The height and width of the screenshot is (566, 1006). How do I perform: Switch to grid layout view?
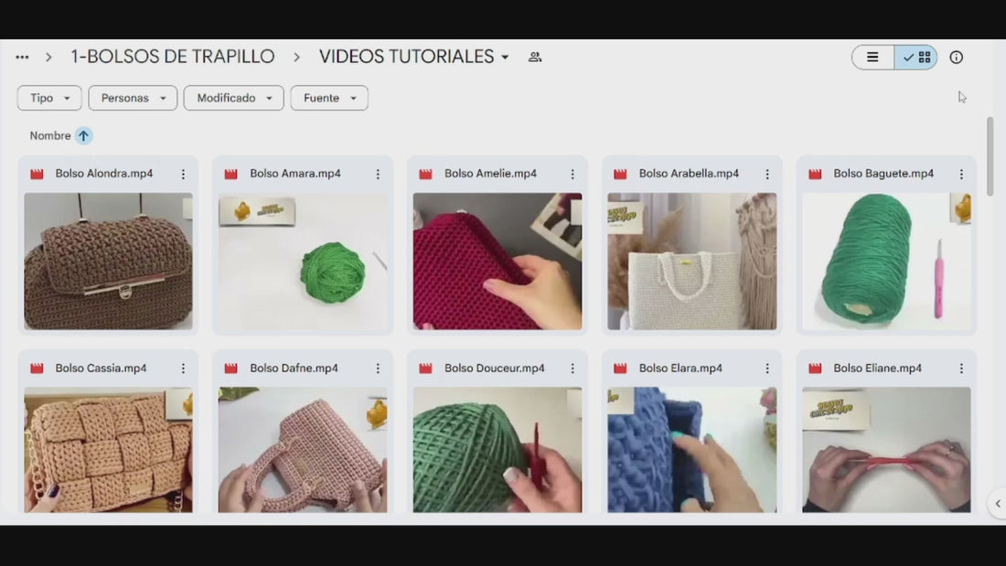916,58
